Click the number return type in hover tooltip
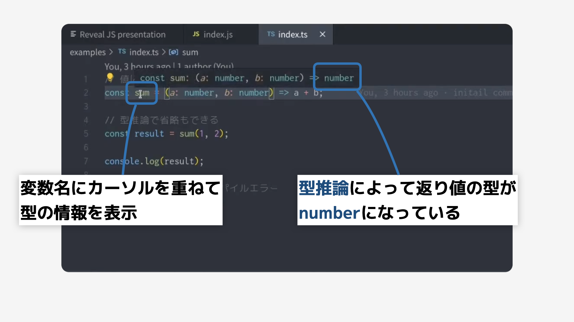 (x=339, y=78)
